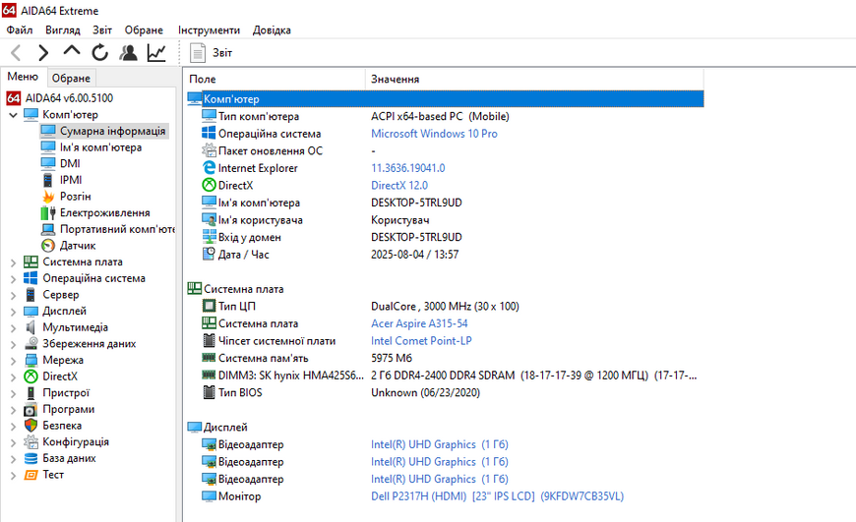Switch to the Меню tab

(x=23, y=77)
